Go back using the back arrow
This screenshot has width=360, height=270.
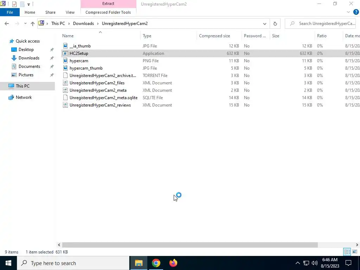pos(7,24)
